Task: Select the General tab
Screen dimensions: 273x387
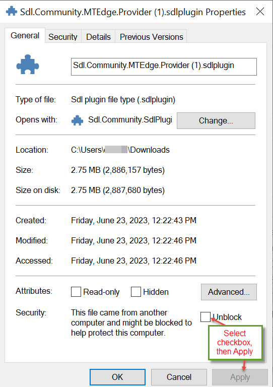Action: pos(25,36)
